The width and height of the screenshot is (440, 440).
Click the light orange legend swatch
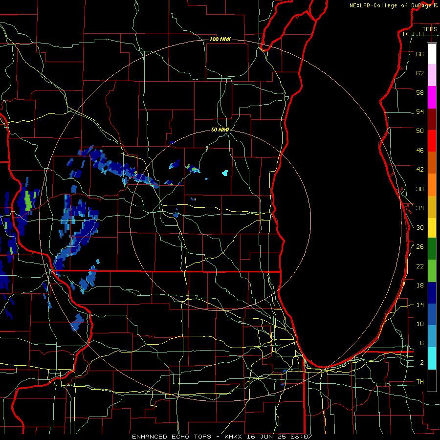[x=432, y=185]
